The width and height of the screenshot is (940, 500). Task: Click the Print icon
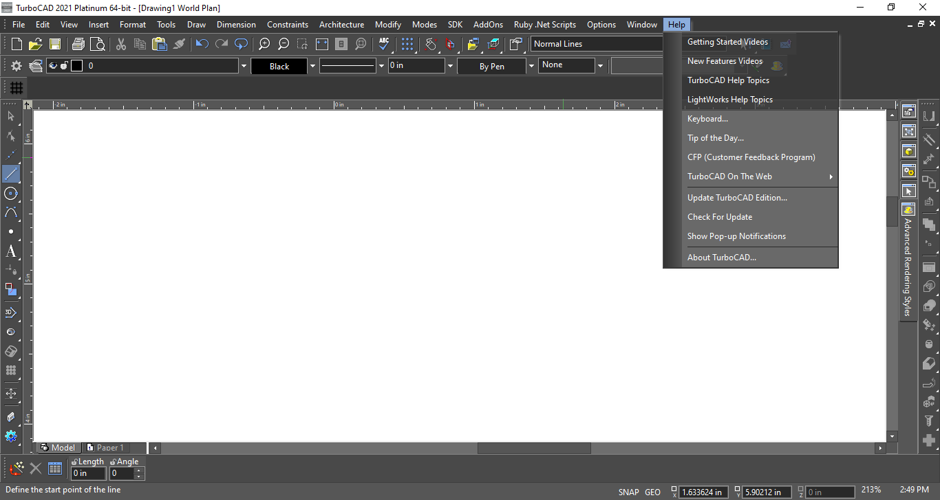pos(78,44)
